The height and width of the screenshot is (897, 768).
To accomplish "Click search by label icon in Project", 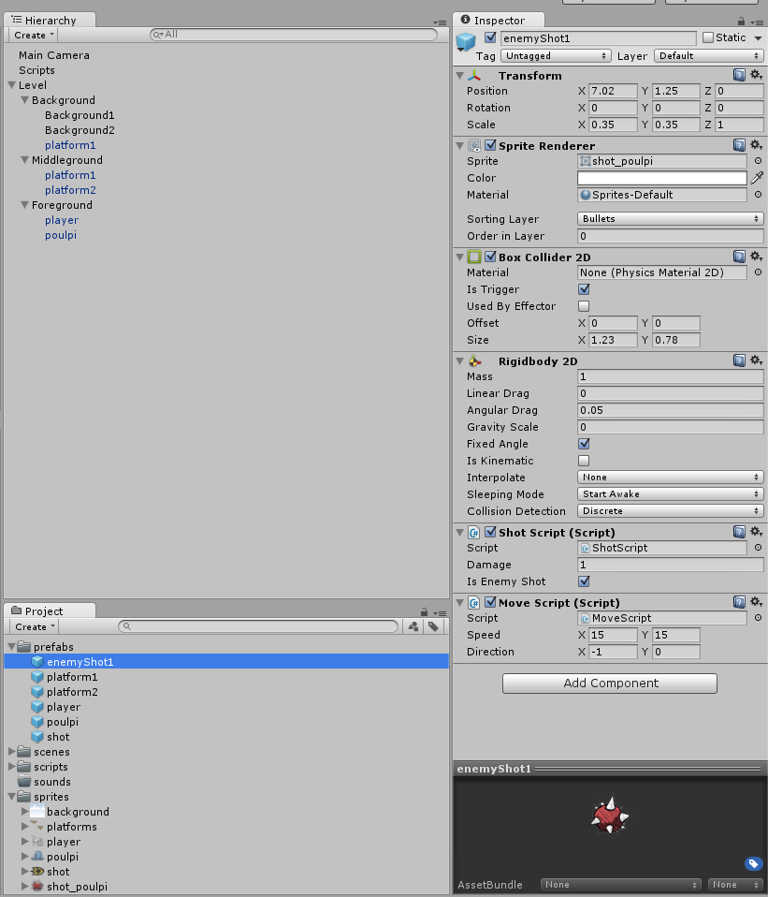I will tap(433, 627).
